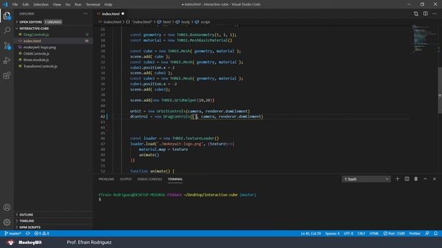Image resolution: width=442 pixels, height=248 pixels.
Task: Change CRLF end of line sequence
Action: pos(361,234)
